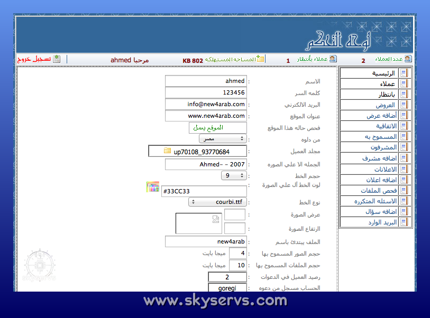Click the icon next to الرئيسية in the sidebar
This screenshot has width=430, height=318.
click(404, 73)
